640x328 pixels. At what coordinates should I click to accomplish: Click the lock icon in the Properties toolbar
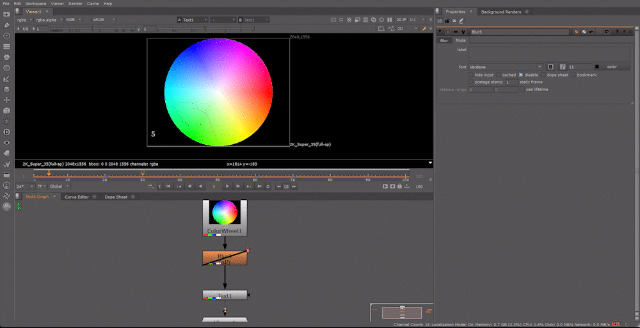[447, 21]
